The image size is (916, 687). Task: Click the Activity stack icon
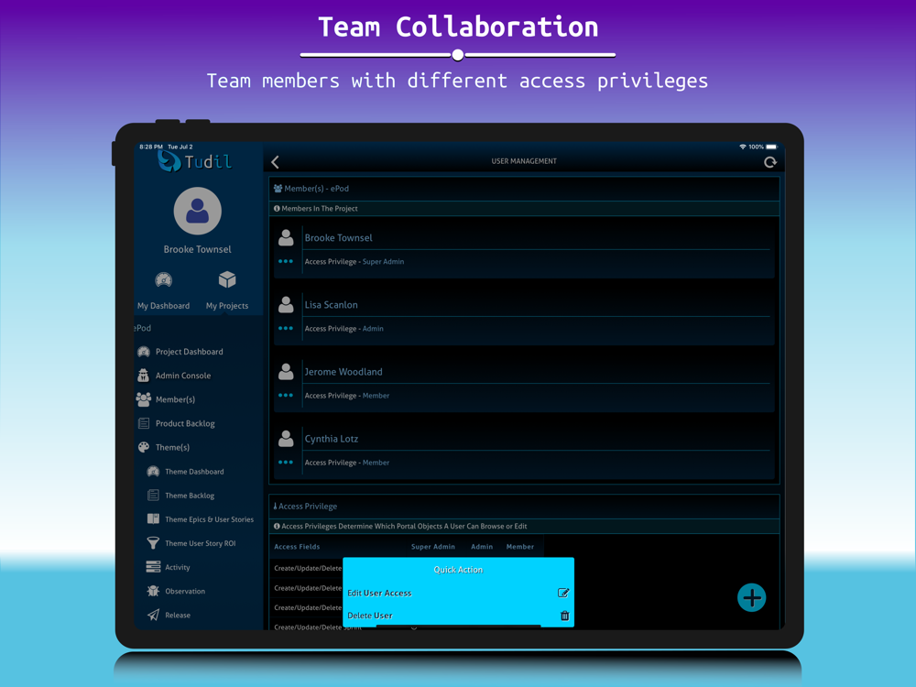(x=153, y=567)
